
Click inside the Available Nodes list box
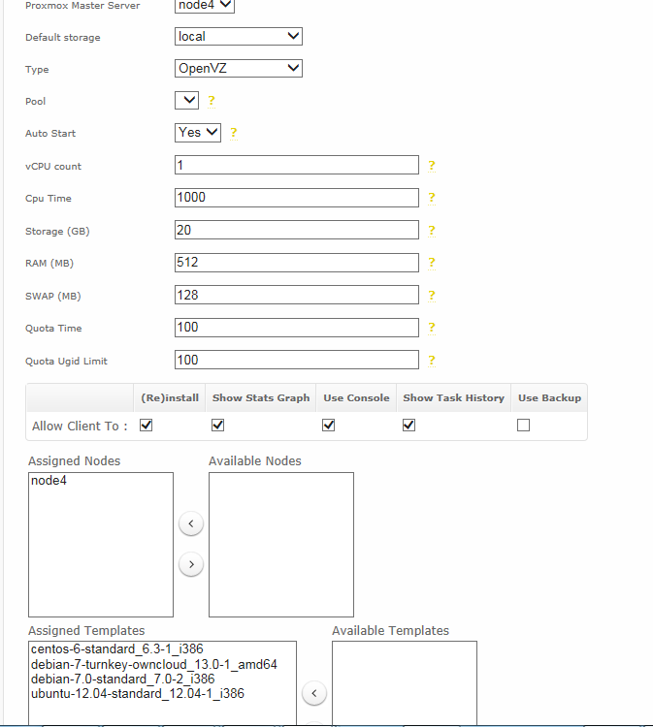281,545
